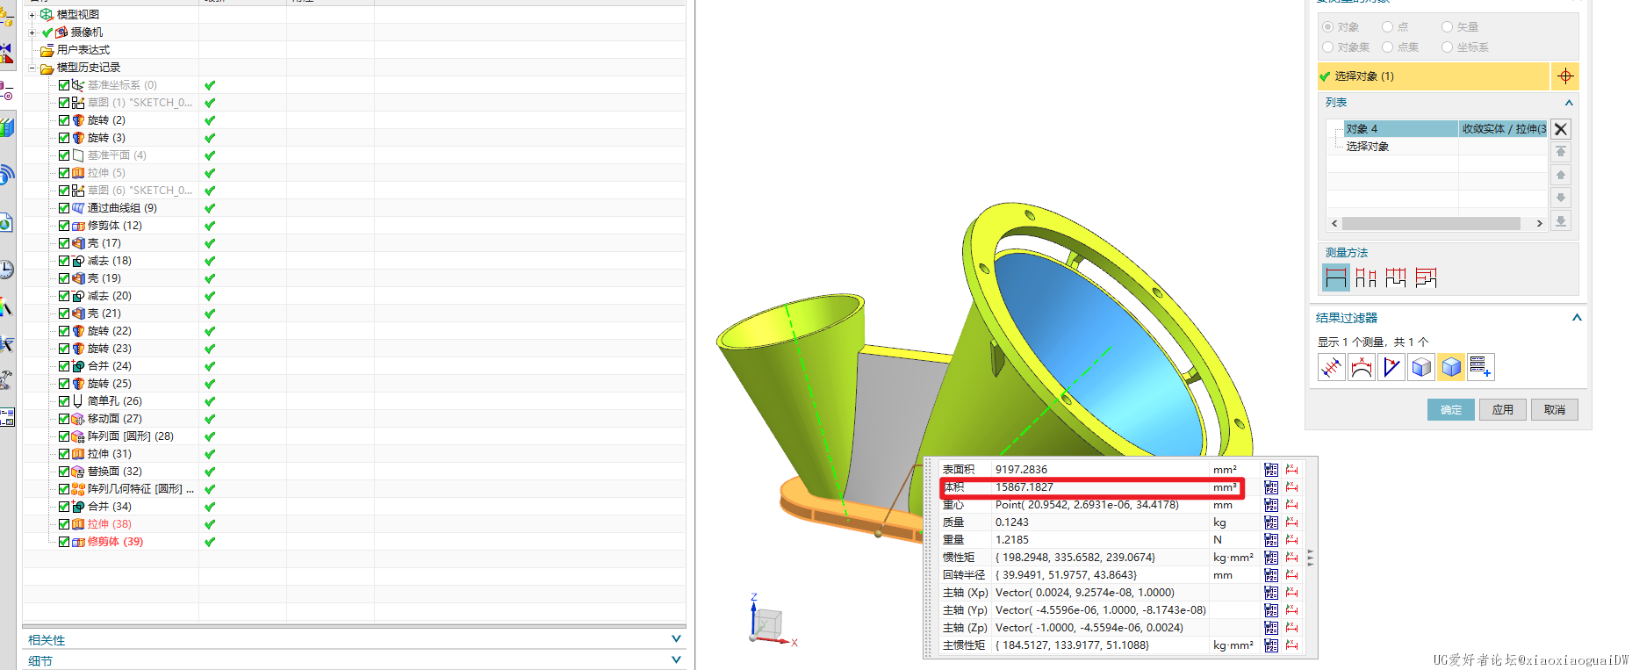The width and height of the screenshot is (1632, 670).
Task: Toggle the grey face-properties cube results filter
Action: click(x=1421, y=367)
